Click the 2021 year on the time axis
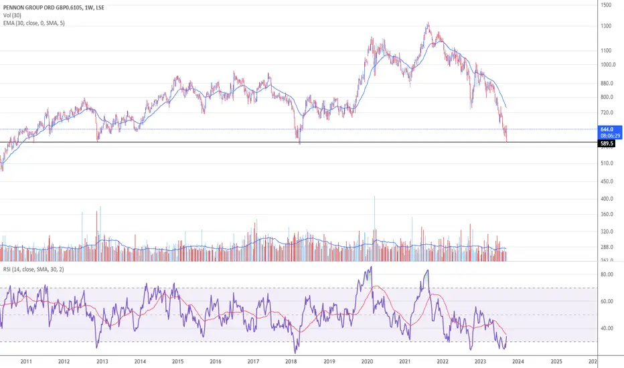This screenshot has width=624, height=368. tap(404, 361)
